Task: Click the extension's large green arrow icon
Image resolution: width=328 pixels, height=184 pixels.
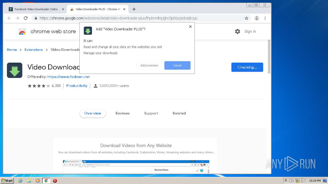Action: click(15, 70)
